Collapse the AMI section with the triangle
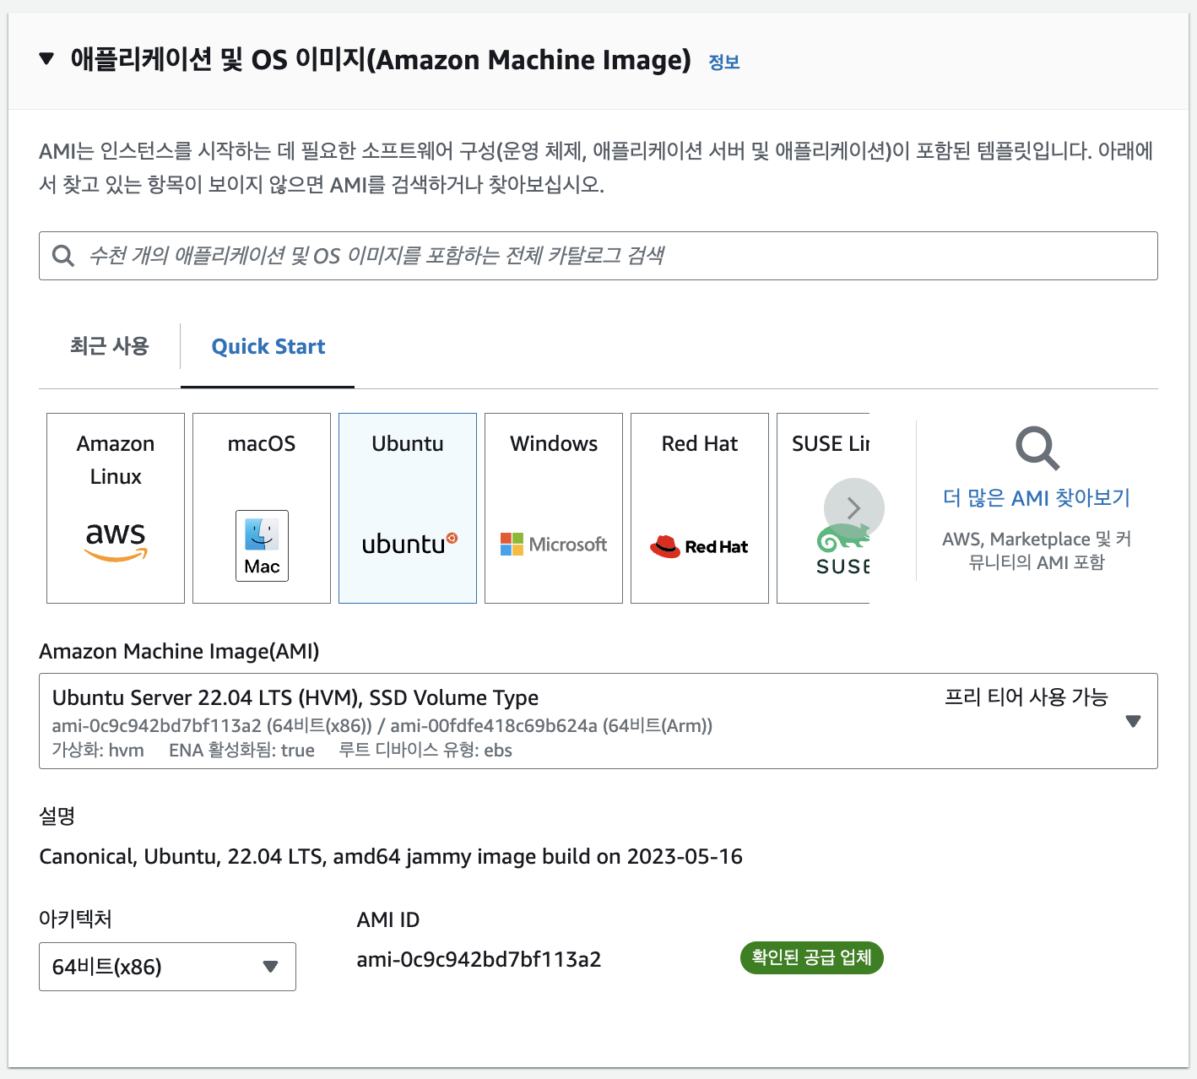Image resolution: width=1197 pixels, height=1079 pixels. tap(47, 59)
